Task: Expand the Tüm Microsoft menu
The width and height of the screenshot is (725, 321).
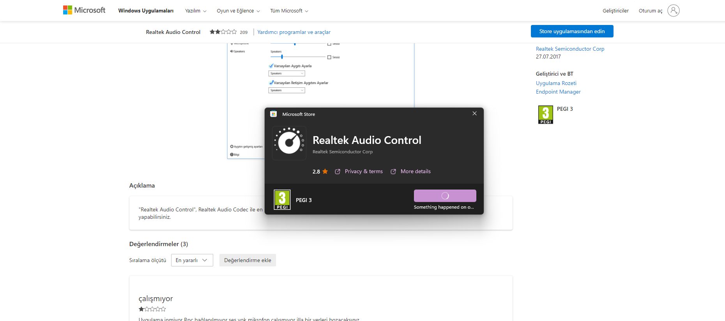Action: coord(289,11)
